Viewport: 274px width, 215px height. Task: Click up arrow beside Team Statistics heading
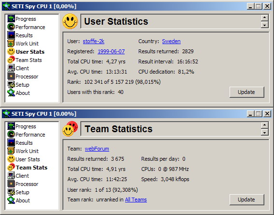264,125
